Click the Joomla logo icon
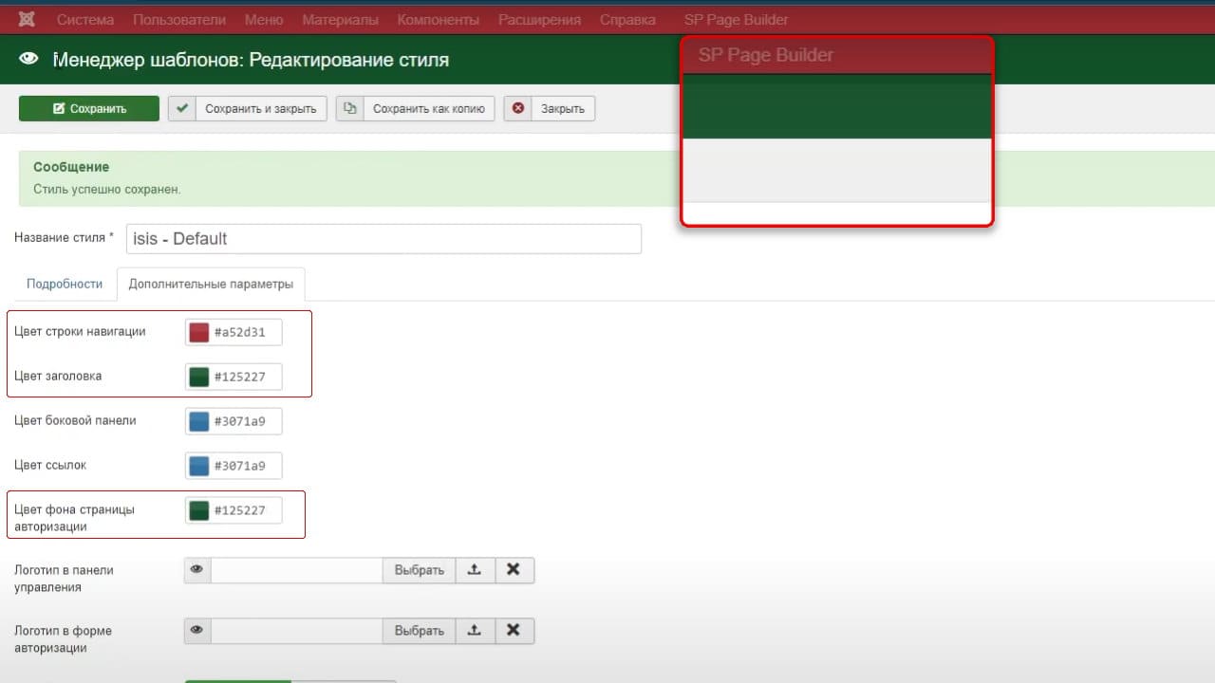The image size is (1215, 683). coord(28,19)
